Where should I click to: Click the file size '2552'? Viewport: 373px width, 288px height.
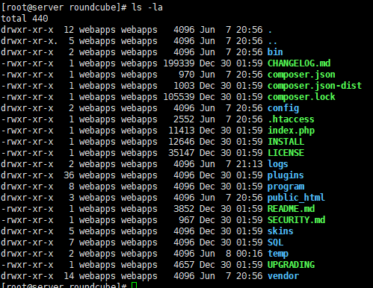click(x=184, y=119)
